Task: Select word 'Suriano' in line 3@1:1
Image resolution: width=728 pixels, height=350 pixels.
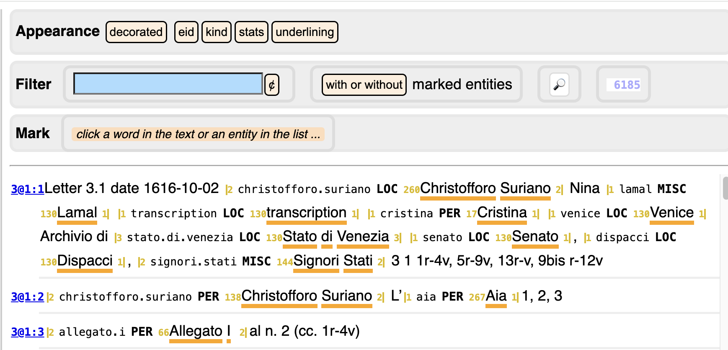Action: 525,188
